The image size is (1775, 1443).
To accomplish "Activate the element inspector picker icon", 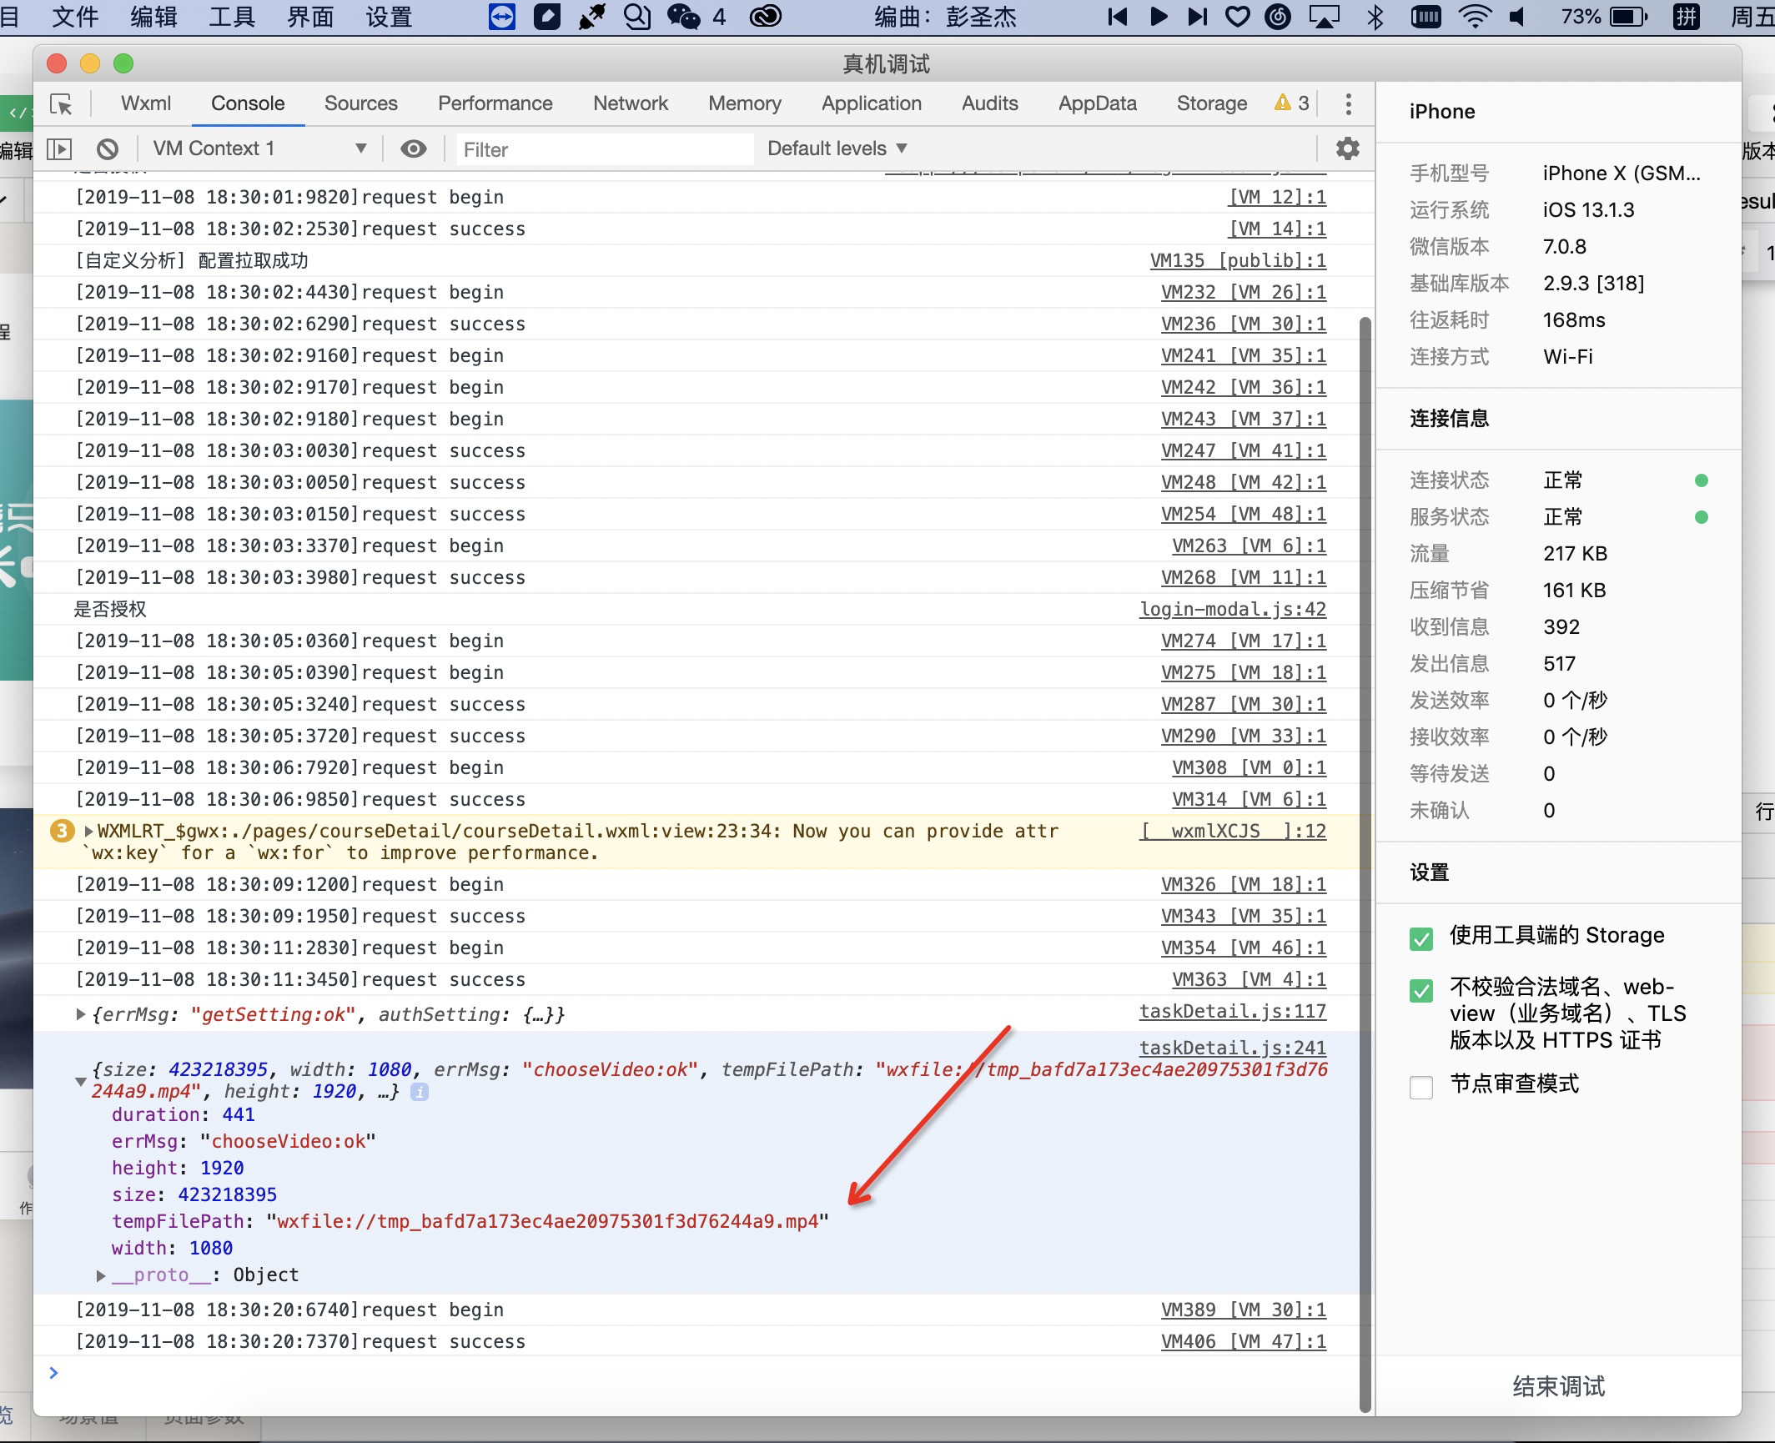I will [61, 104].
